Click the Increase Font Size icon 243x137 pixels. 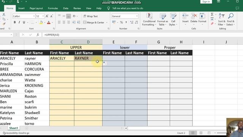(47, 16)
